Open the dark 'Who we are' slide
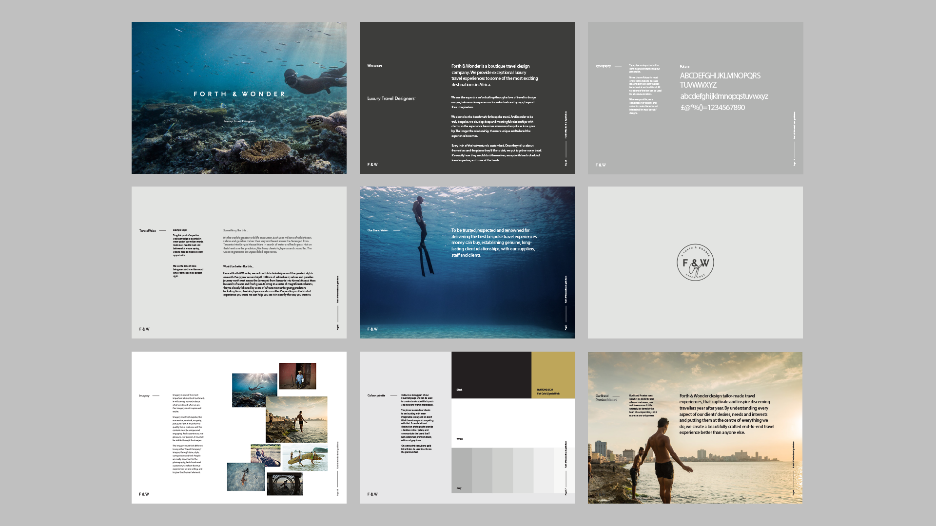 tap(467, 98)
